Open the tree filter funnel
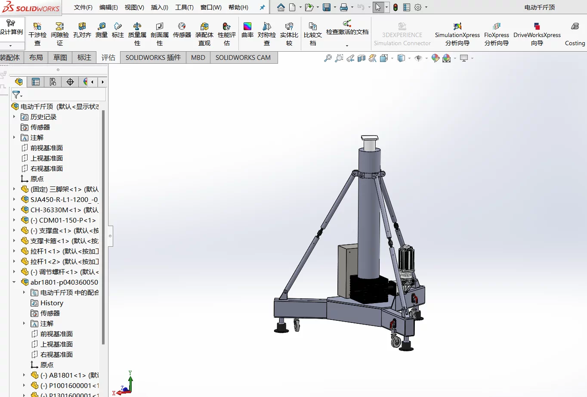Screen dimensions: 587x397 coord(16,95)
